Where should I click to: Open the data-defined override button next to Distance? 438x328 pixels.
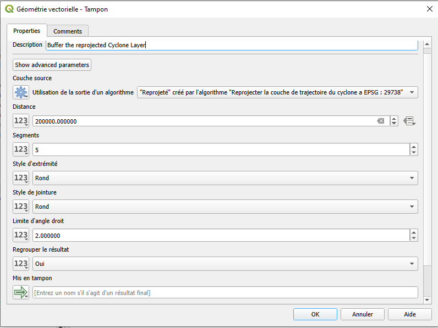409,121
